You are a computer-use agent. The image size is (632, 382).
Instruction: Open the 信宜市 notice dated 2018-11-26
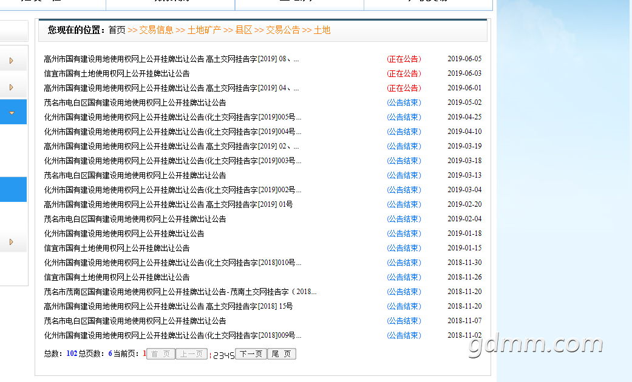117,277
